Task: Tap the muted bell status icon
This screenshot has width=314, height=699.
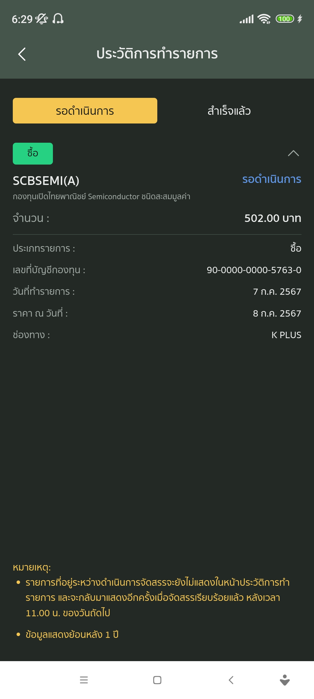Action: pos(42,19)
